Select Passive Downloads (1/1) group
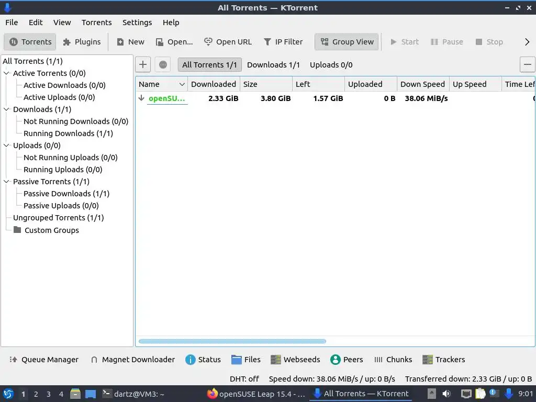 [x=66, y=194]
